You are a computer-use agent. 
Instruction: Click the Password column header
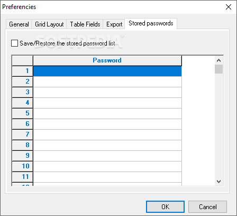click(107, 60)
